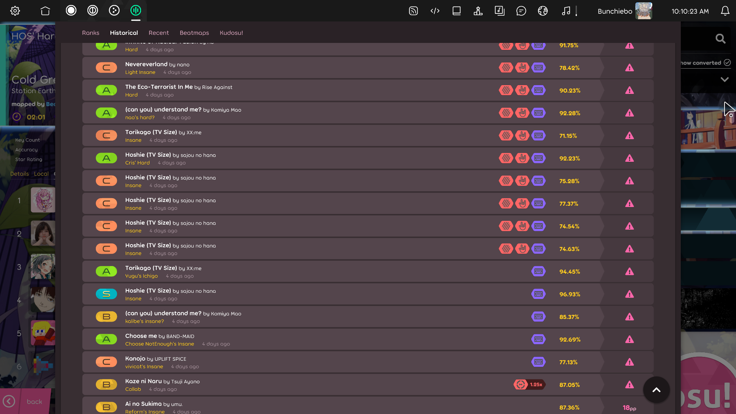Select the osu!taiko ruleset icon

pyautogui.click(x=92, y=10)
